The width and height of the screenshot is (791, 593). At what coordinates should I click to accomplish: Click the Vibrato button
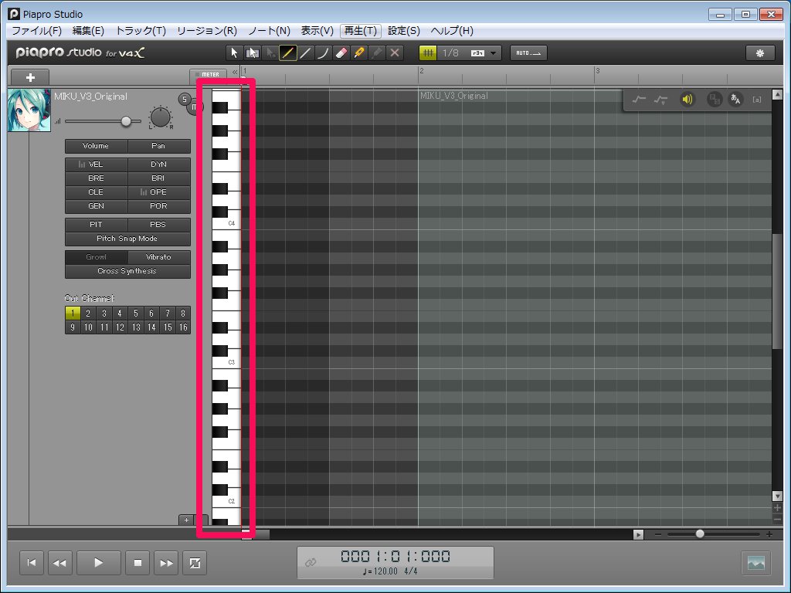(159, 256)
